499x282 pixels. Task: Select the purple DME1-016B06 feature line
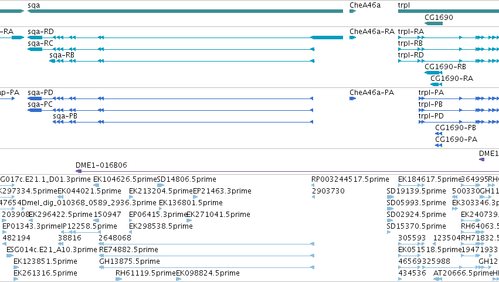(x=287, y=172)
